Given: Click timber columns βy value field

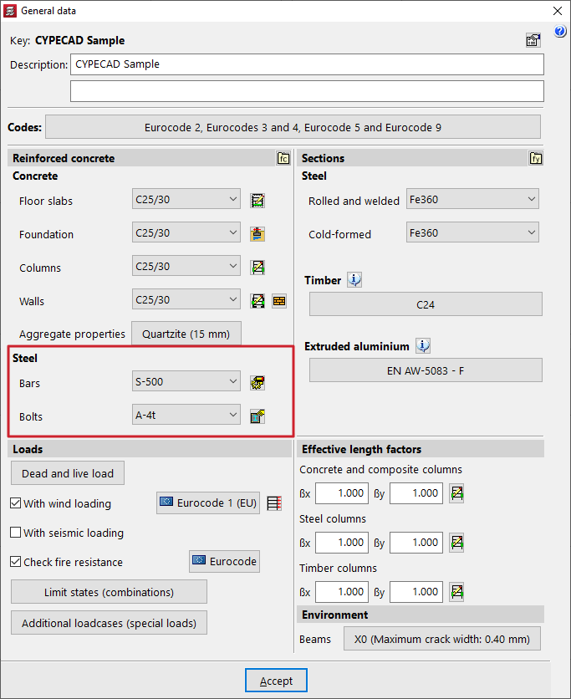Looking at the screenshot, I should 416,592.
